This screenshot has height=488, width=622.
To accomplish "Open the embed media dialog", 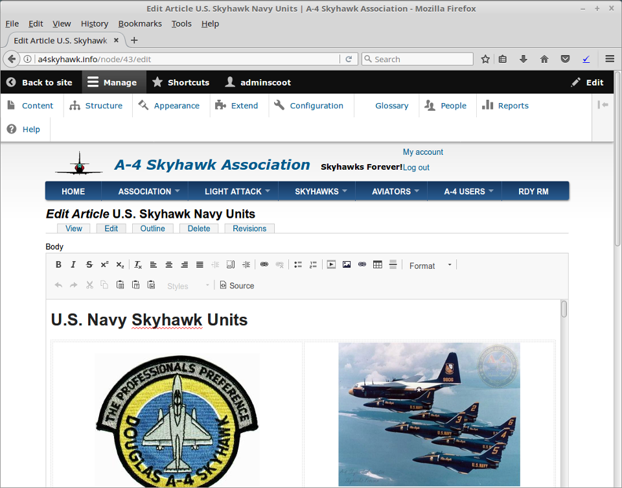I will [x=331, y=264].
